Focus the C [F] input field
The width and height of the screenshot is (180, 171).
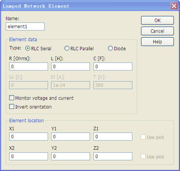[x=113, y=66]
